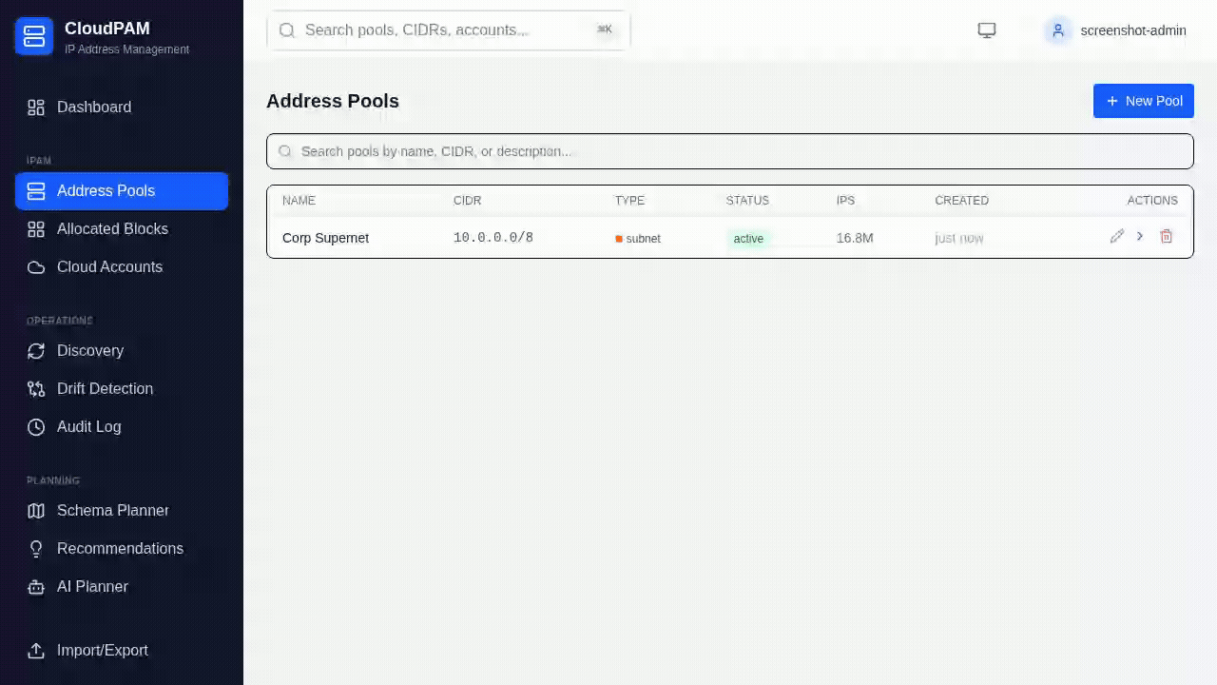1217x685 pixels.
Task: Click the CloudPAM logo icon
Action: pos(34,36)
